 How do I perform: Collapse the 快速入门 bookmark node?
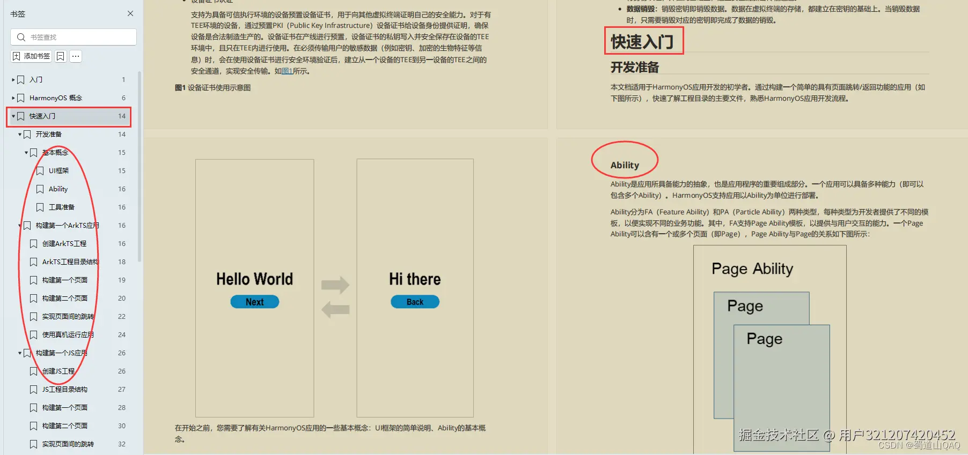(13, 116)
